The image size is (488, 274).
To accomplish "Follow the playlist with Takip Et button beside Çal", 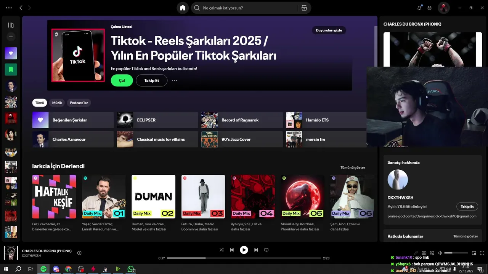I will coord(152,80).
